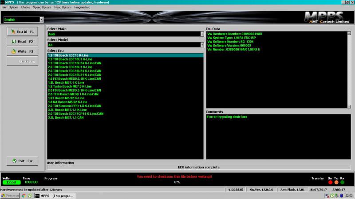Open the File menu

4,7
